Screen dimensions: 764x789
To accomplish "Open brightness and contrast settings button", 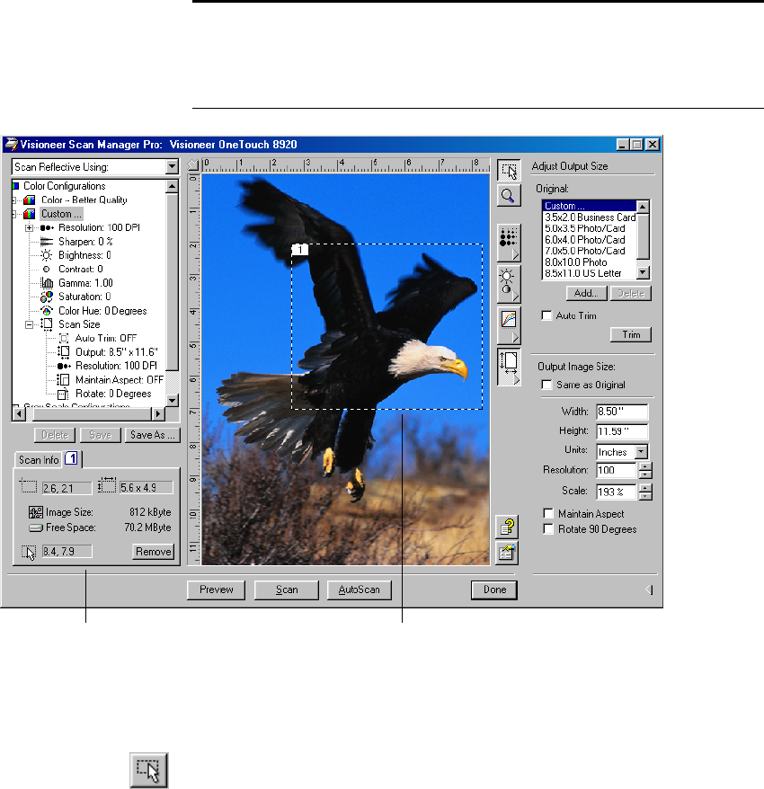I will pyautogui.click(x=509, y=284).
